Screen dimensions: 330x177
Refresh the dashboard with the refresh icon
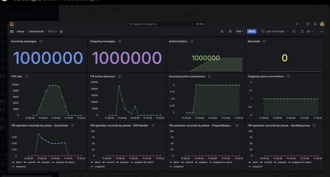point(302,31)
